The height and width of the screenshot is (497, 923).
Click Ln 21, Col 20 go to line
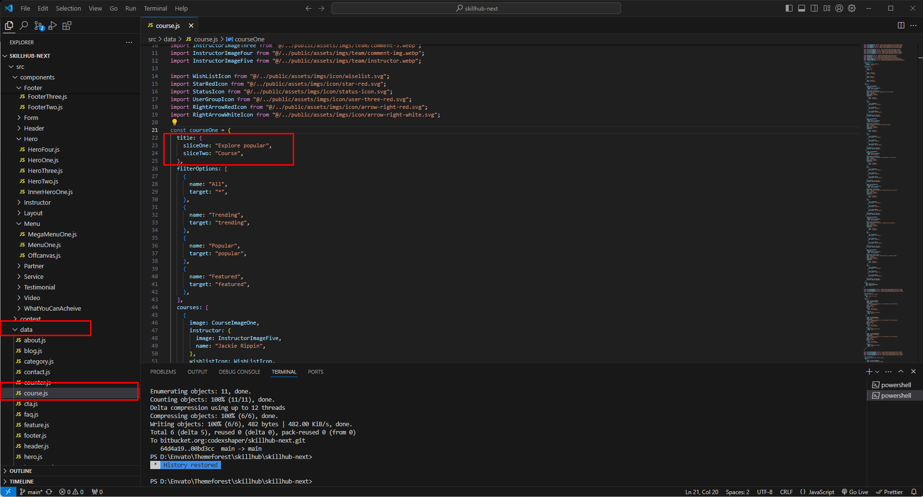pos(702,492)
